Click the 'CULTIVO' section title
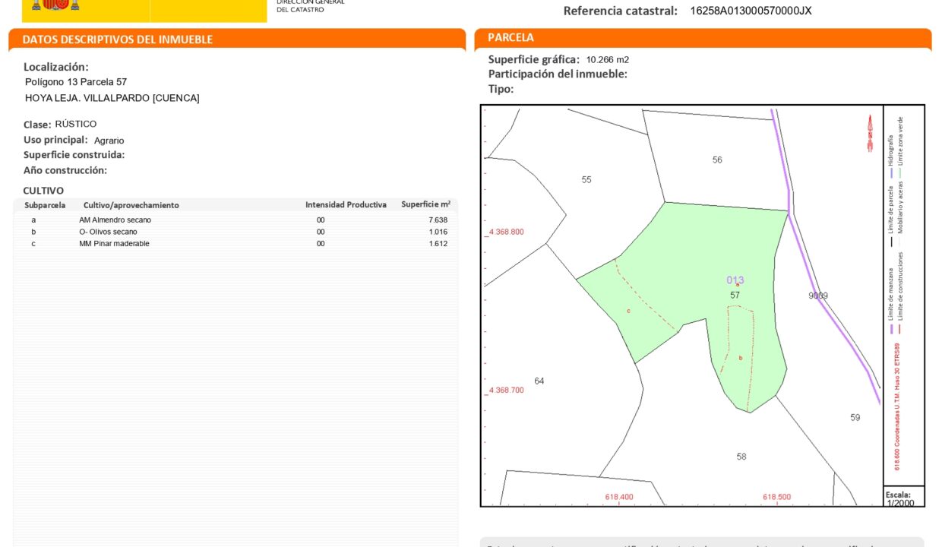 [x=43, y=191]
